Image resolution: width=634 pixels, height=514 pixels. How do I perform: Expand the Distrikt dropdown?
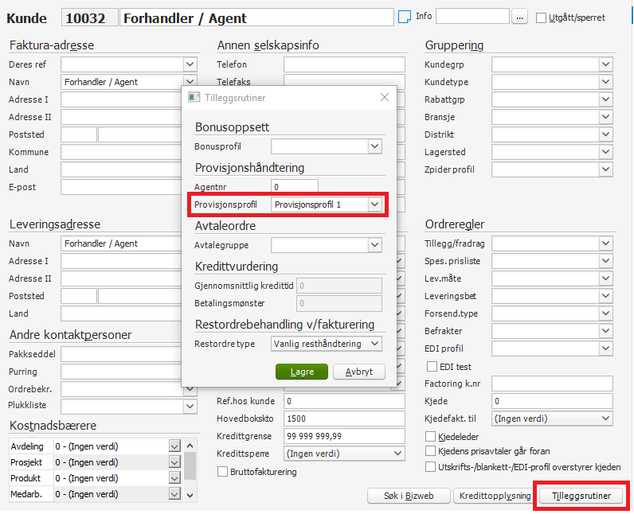point(605,134)
